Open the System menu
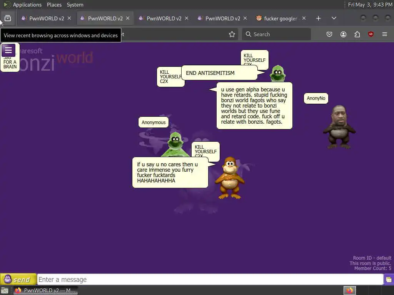The image size is (394, 295). [75, 5]
